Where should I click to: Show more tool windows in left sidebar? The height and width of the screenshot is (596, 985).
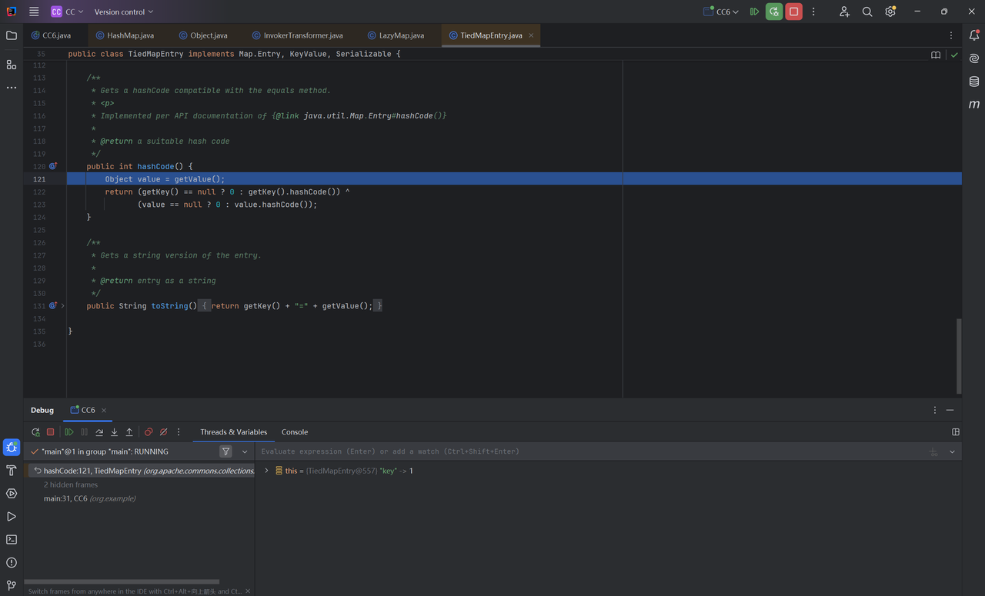coord(12,88)
